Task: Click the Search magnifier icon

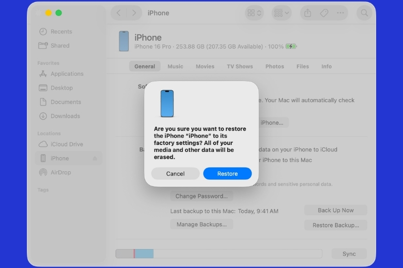Action: point(364,13)
